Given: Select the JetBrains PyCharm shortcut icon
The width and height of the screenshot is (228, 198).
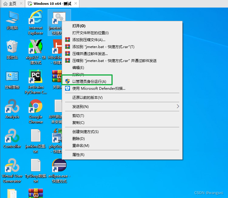Looking at the screenshot, I should click(x=36, y=76).
